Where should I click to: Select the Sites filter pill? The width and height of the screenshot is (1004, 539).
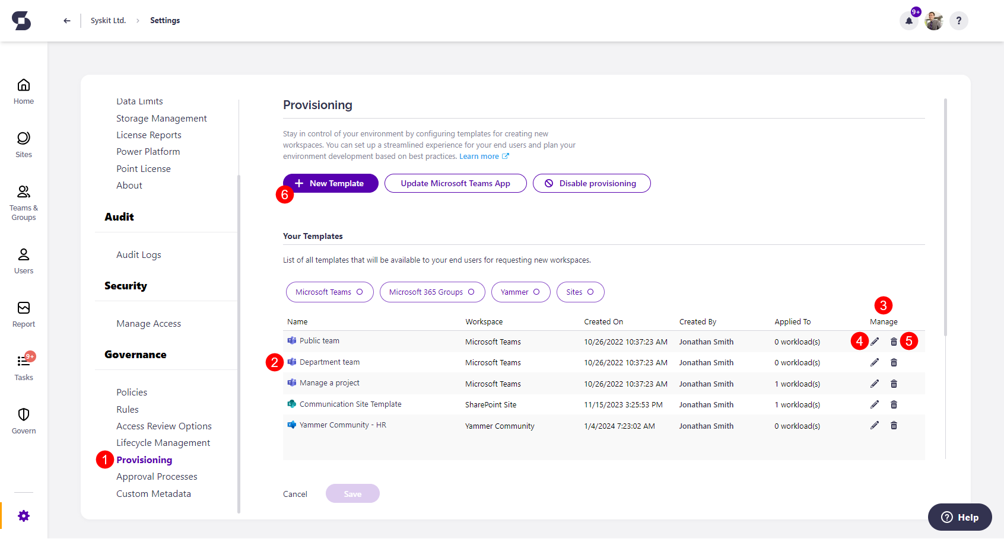point(580,292)
